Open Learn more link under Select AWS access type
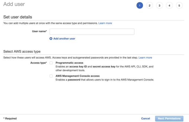Screen dimensions: 189x122 (145, 57)
